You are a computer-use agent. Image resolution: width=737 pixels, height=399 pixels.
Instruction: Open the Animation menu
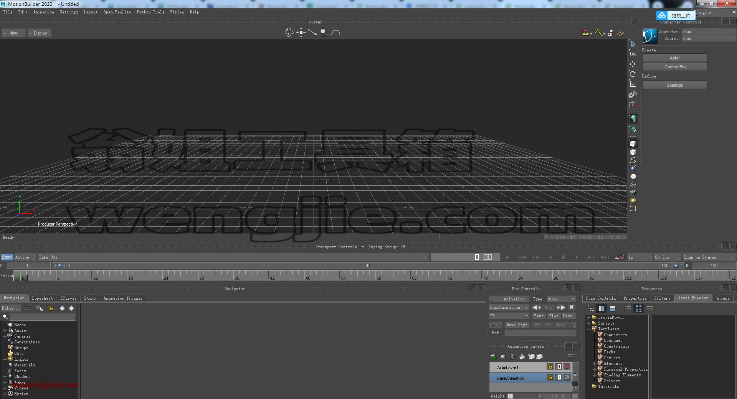44,12
